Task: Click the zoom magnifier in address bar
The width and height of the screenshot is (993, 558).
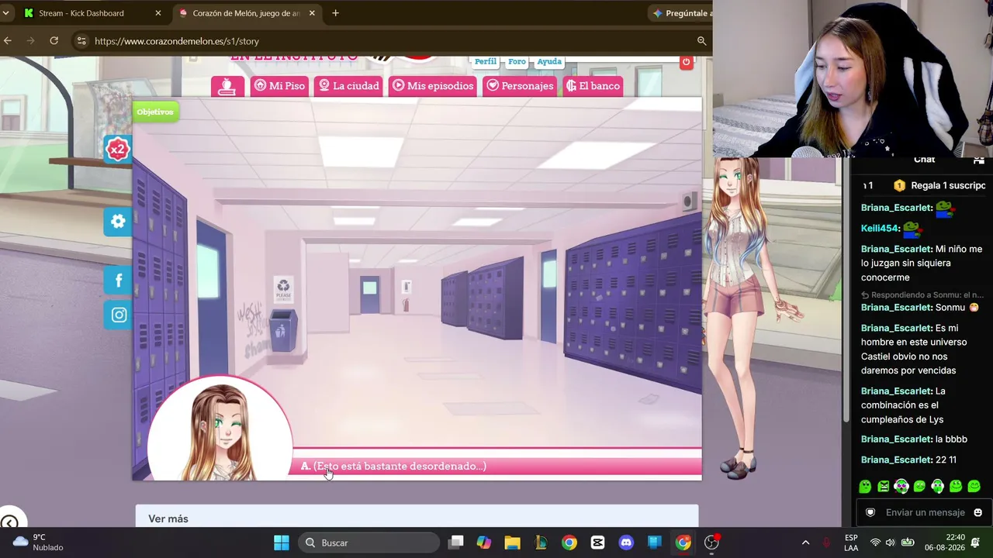Action: click(701, 41)
